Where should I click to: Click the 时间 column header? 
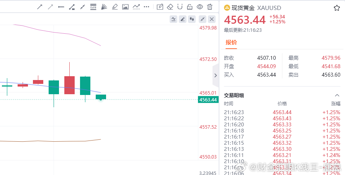click(x=228, y=104)
